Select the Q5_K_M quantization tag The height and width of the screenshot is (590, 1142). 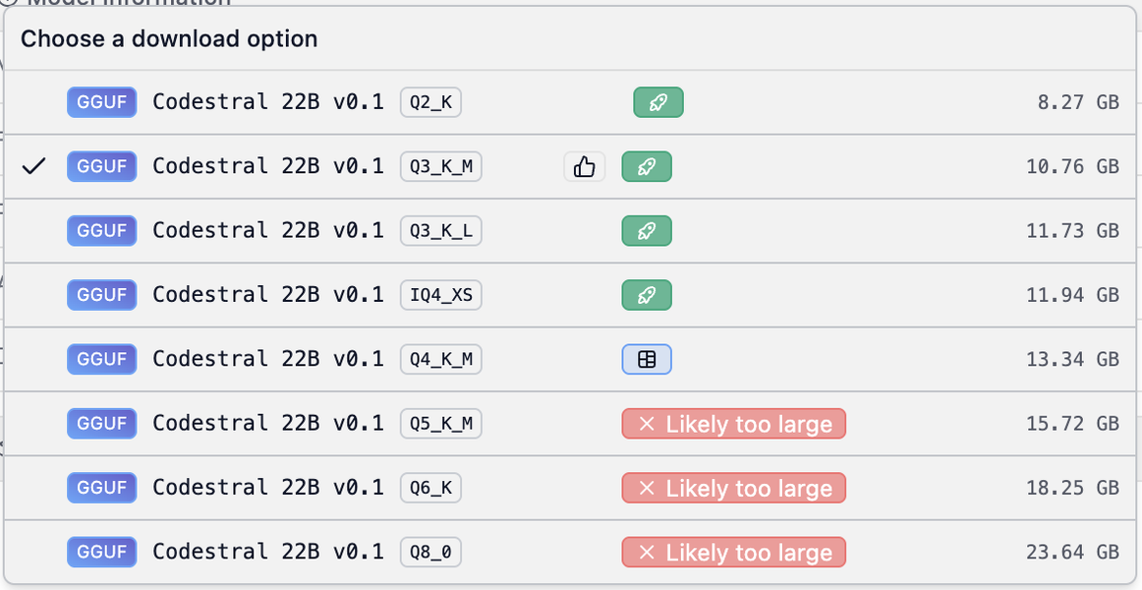439,423
